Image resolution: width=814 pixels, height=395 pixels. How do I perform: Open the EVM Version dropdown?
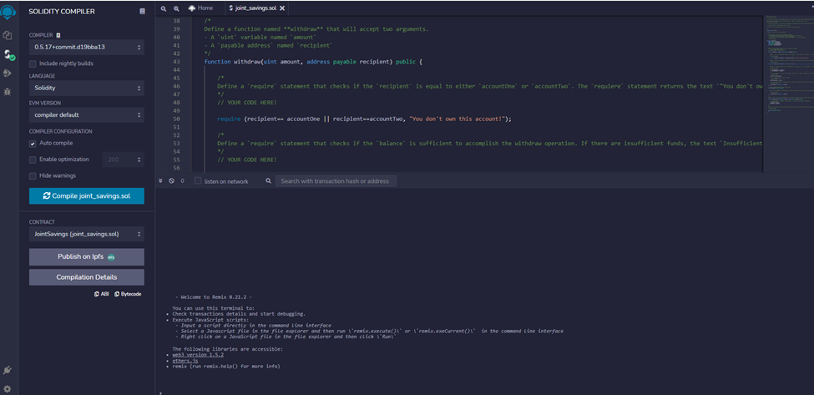(x=87, y=114)
